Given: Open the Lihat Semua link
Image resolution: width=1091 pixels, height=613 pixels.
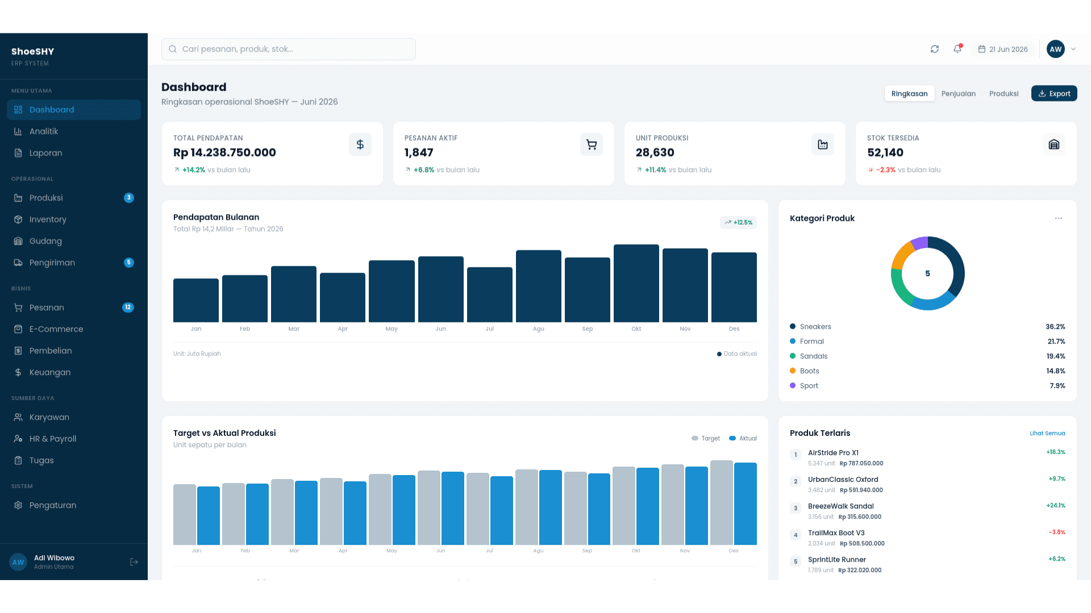Looking at the screenshot, I should click(1047, 433).
